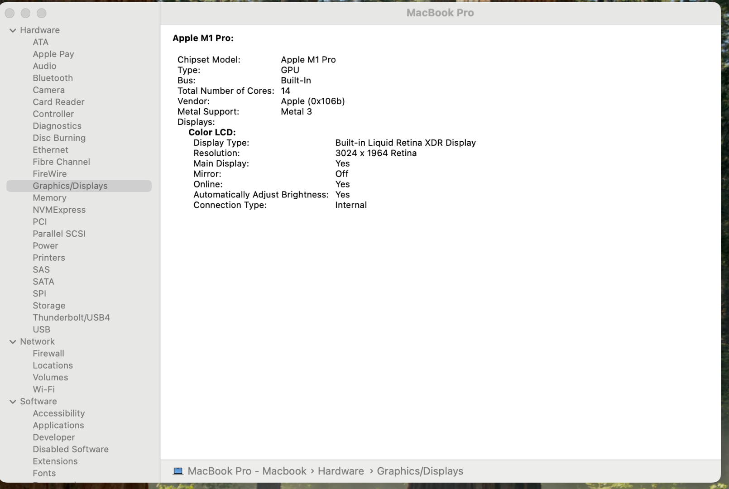The height and width of the screenshot is (489, 729).
Task: Open the Diagnostics entry
Action: point(57,126)
